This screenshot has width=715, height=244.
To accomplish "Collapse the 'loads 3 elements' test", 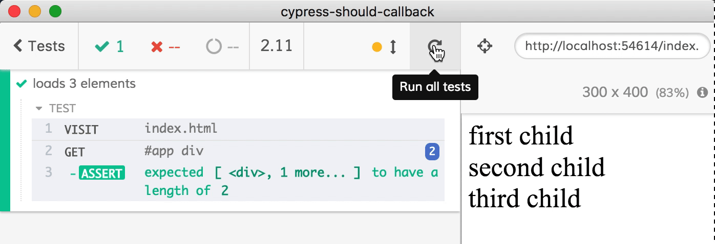I will tap(85, 83).
